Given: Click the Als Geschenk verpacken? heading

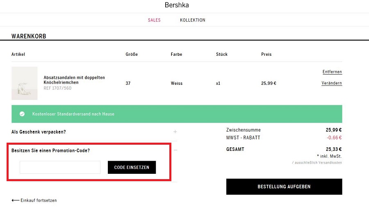Looking at the screenshot, I should coord(39,132).
